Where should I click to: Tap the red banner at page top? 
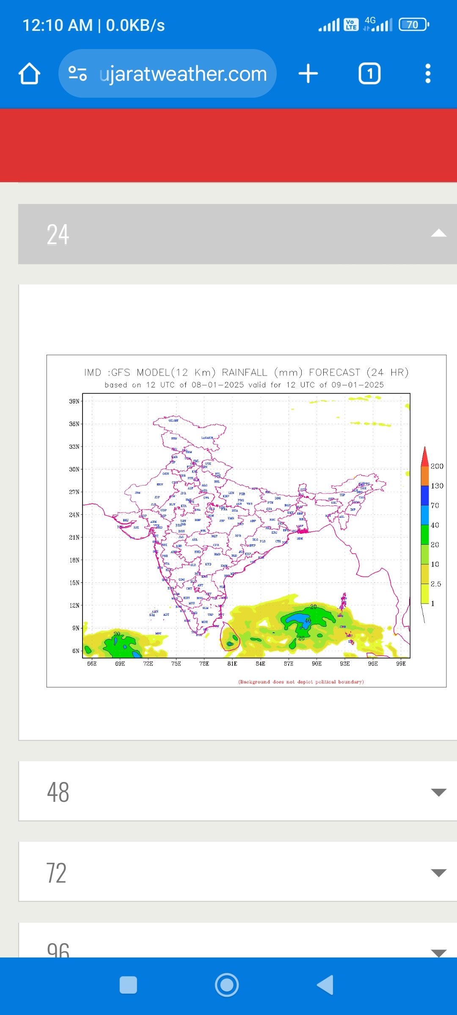[x=228, y=145]
